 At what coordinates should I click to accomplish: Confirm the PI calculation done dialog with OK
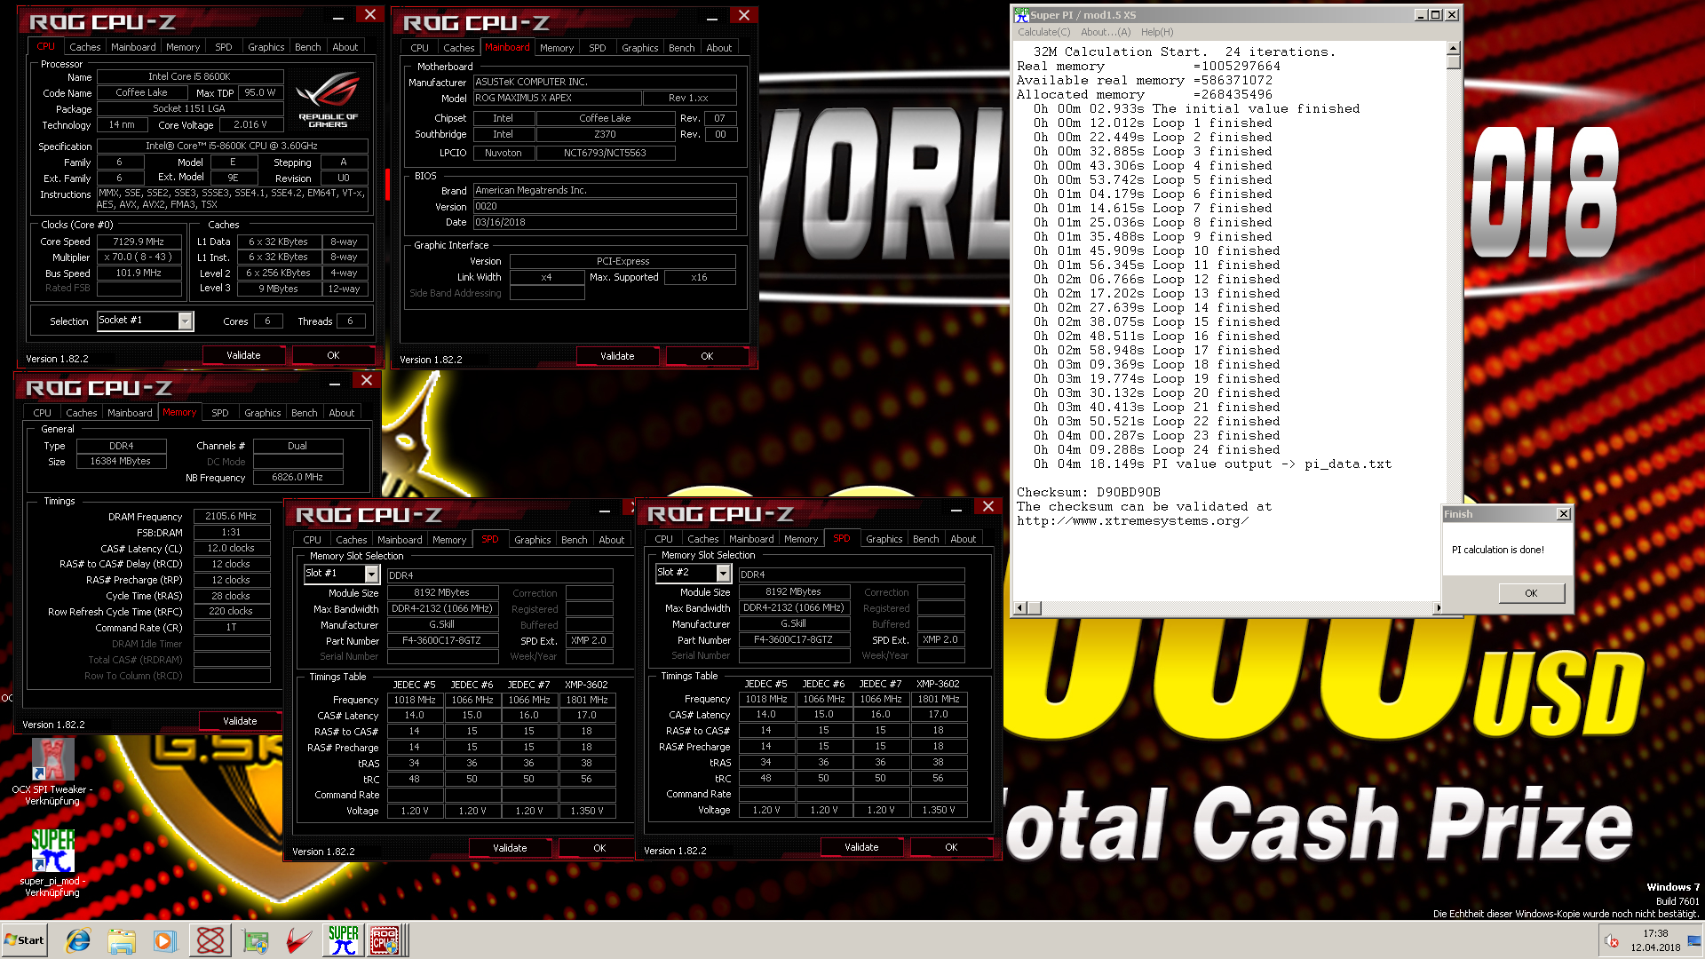click(x=1531, y=593)
